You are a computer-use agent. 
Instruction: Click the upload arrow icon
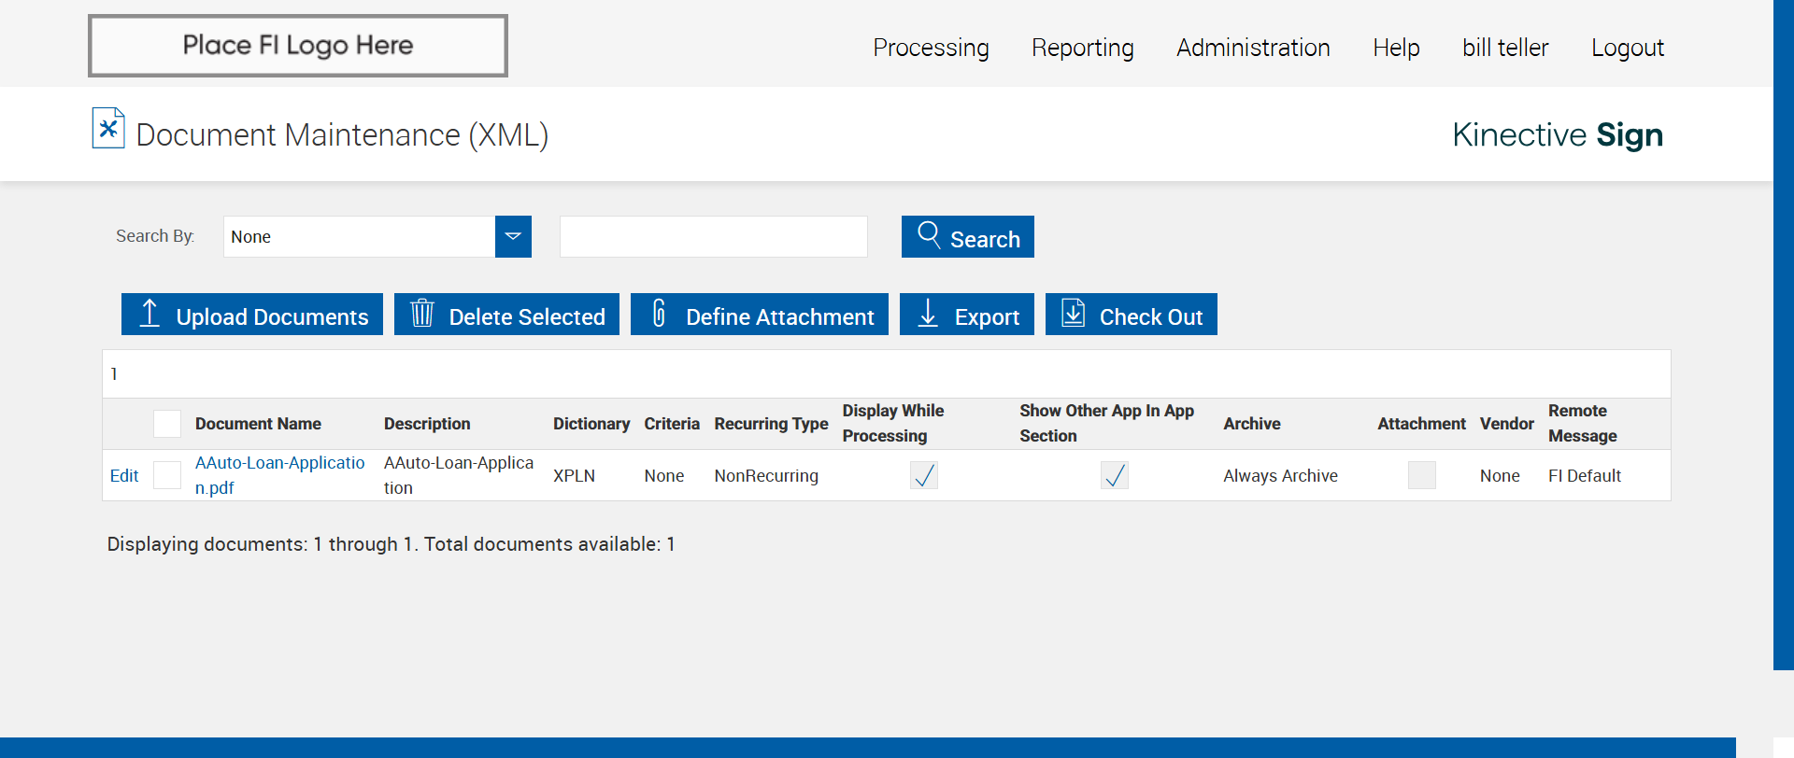[149, 314]
